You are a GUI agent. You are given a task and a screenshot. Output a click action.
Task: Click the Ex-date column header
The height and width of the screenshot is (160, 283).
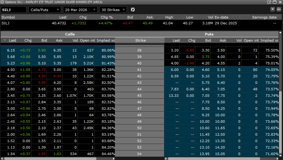(222, 17)
